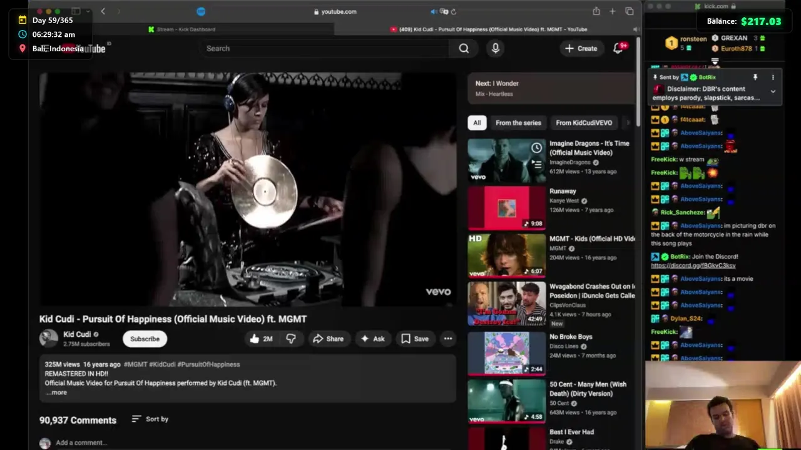Open the No Broke Boys video title

(x=571, y=337)
